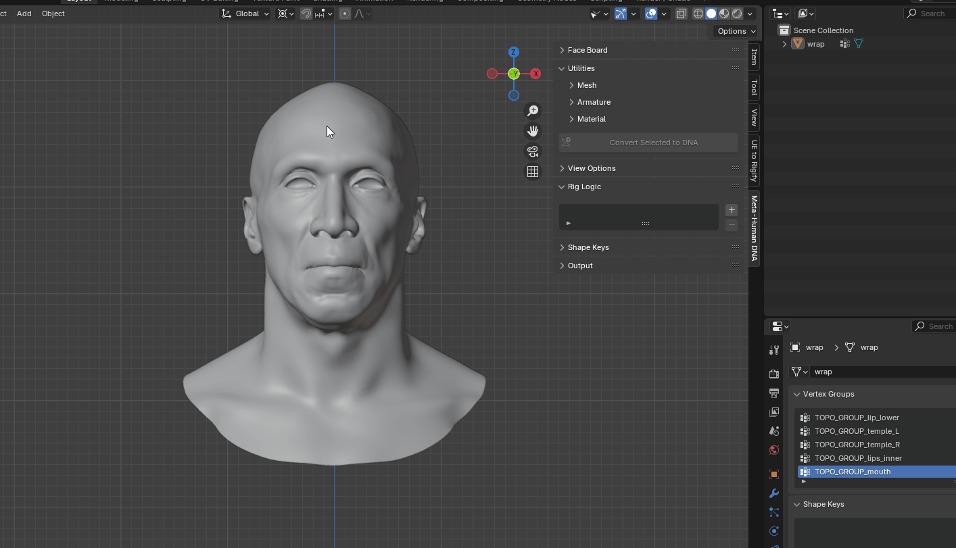Toggle proportional editing button
This screenshot has height=548, width=956.
[x=345, y=14]
